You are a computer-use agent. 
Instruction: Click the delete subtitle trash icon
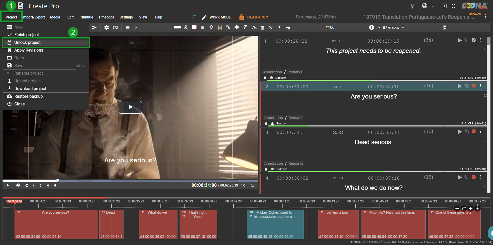262,27
